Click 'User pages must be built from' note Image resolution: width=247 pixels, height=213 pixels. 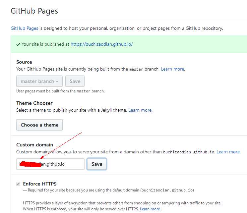60,91
